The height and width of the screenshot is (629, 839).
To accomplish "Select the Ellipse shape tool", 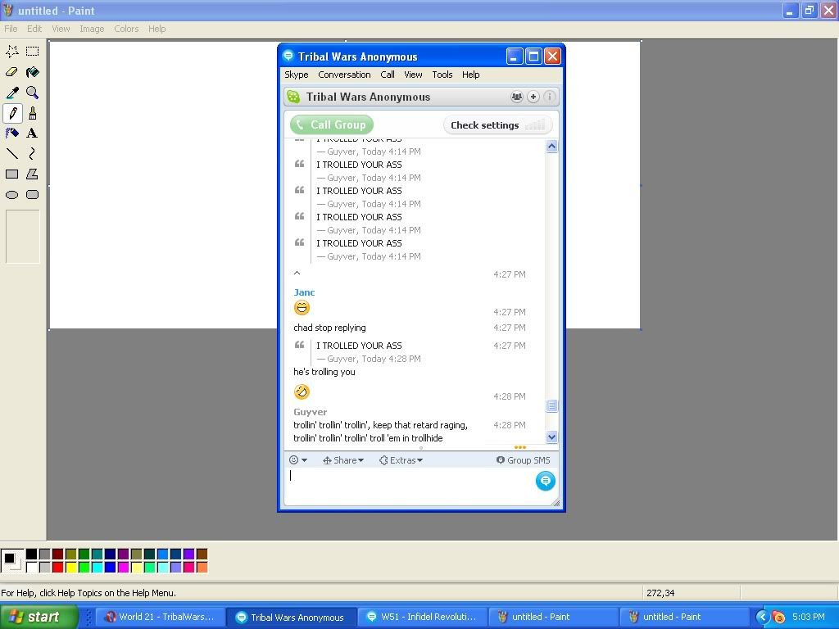I will (11, 195).
